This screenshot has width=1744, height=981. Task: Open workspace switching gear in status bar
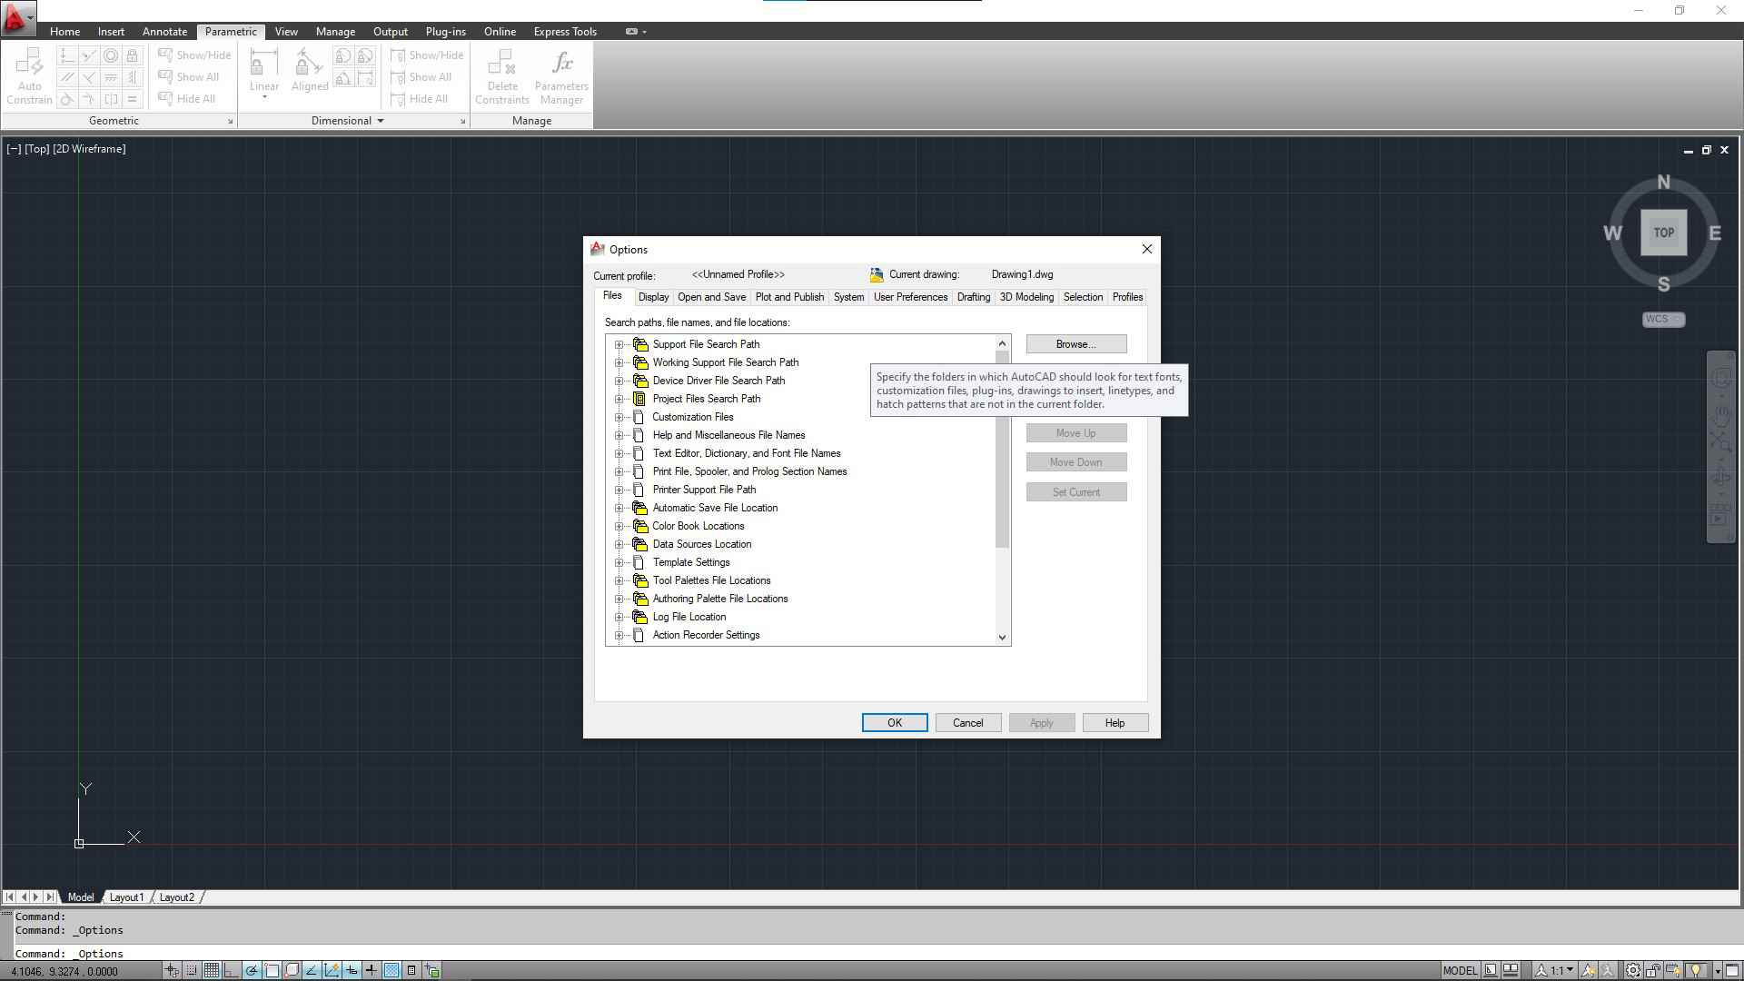pos(1632,971)
